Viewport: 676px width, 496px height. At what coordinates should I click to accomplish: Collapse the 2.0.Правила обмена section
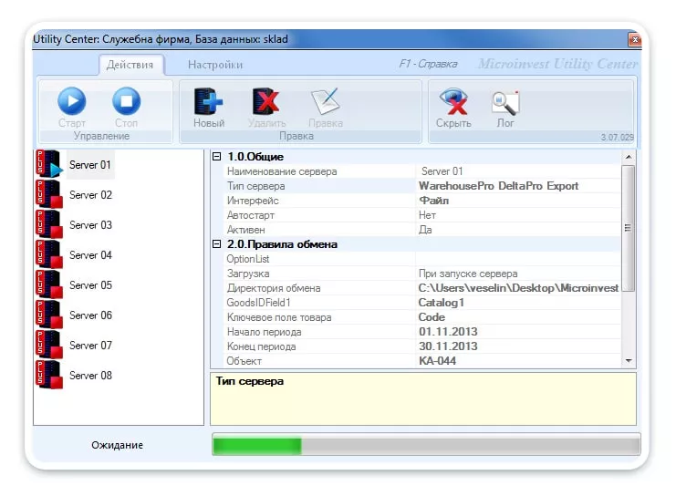coord(217,244)
